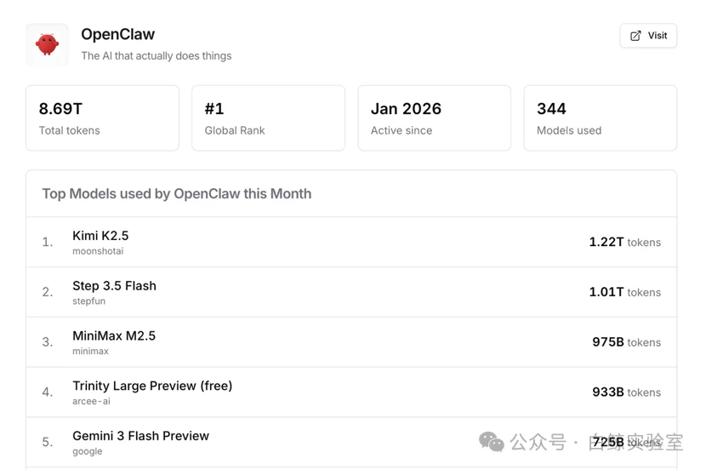Select the Gemini 3 Flash Preview row
Screen dimensions: 706x470
point(140,436)
